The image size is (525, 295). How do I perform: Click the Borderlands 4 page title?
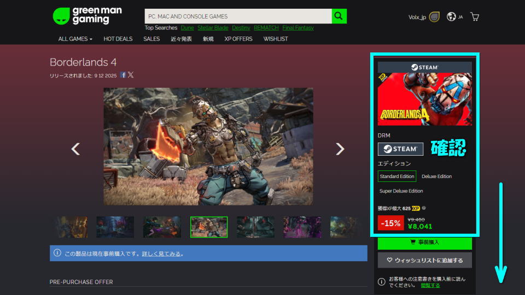(x=83, y=62)
